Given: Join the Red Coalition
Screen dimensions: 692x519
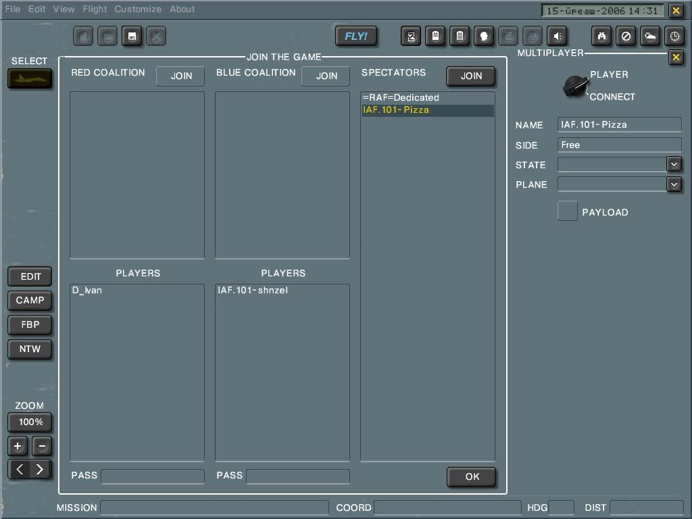Looking at the screenshot, I should (x=180, y=76).
